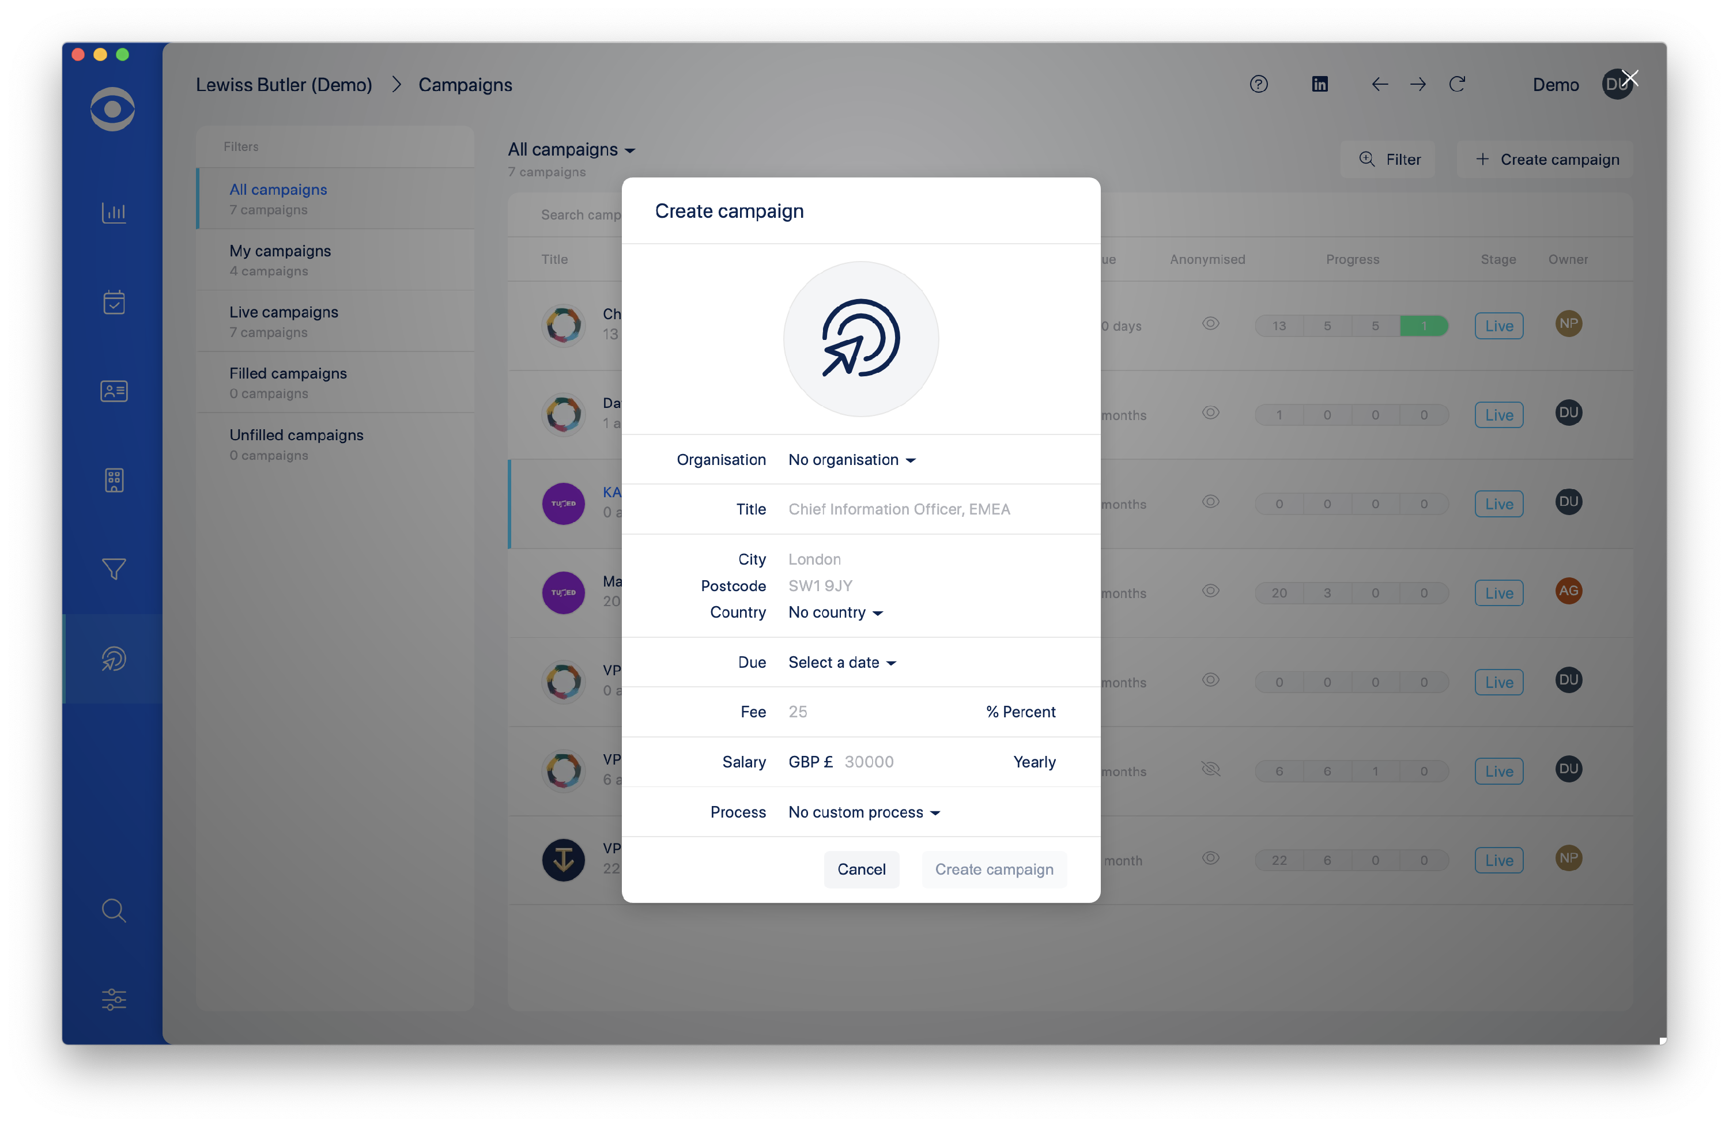
Task: Open the No organisation dropdown
Action: [851, 460]
